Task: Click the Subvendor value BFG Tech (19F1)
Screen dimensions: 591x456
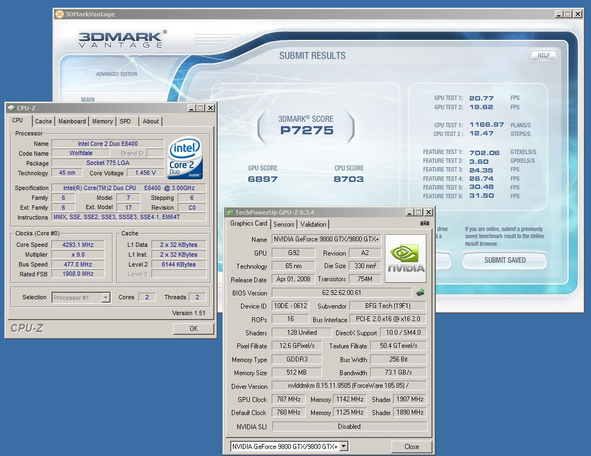Action: tap(388, 306)
